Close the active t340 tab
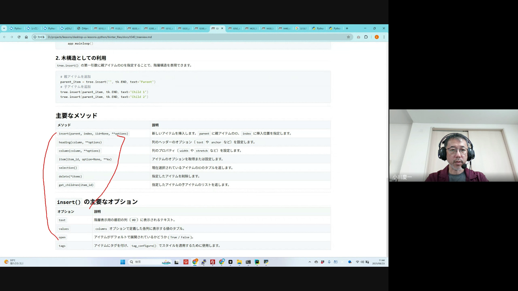The height and width of the screenshot is (291, 518). point(222,28)
